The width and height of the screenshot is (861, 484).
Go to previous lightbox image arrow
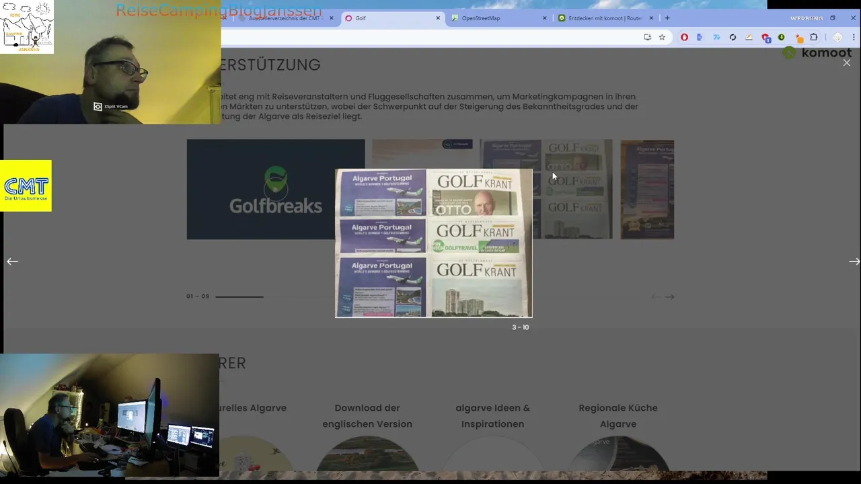click(x=12, y=261)
